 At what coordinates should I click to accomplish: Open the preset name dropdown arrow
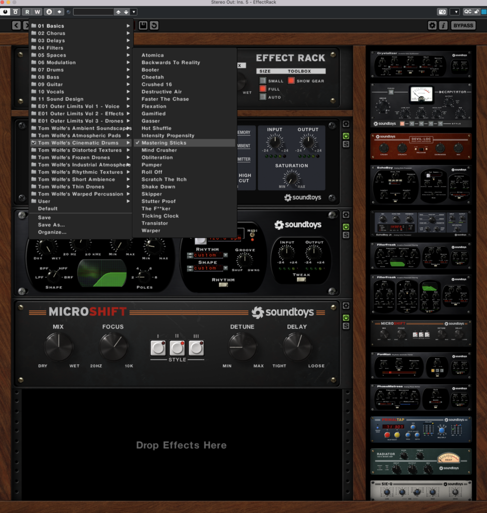133,12
